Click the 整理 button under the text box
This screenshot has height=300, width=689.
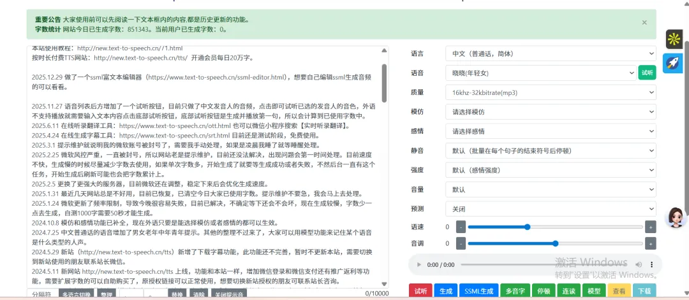click(107, 294)
